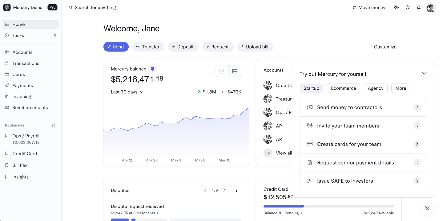Go to next dispute

pyautogui.click(x=224, y=190)
